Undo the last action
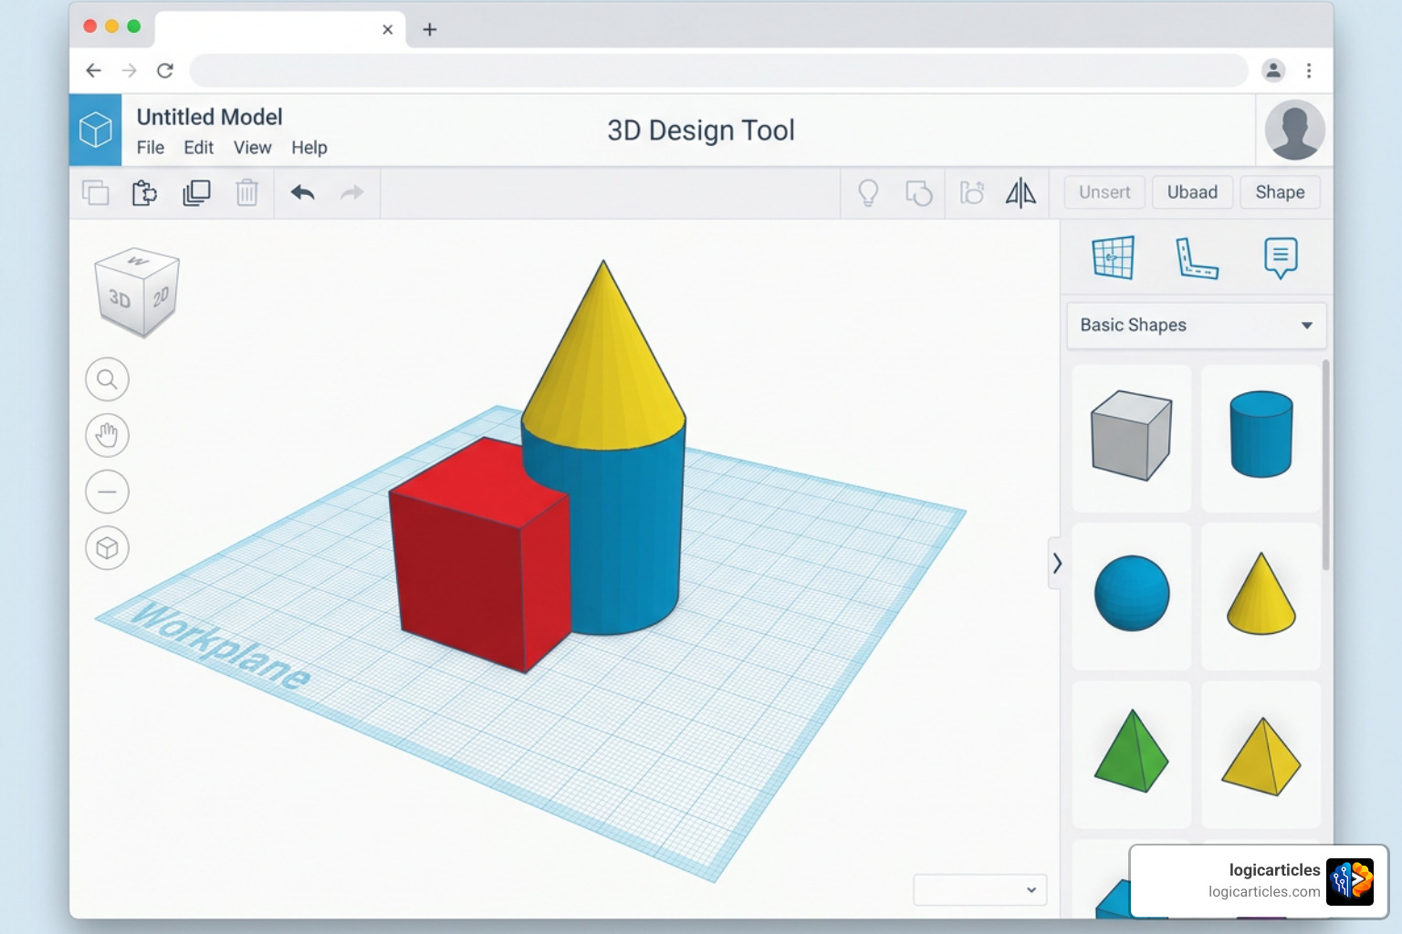This screenshot has height=934, width=1402. point(302,192)
